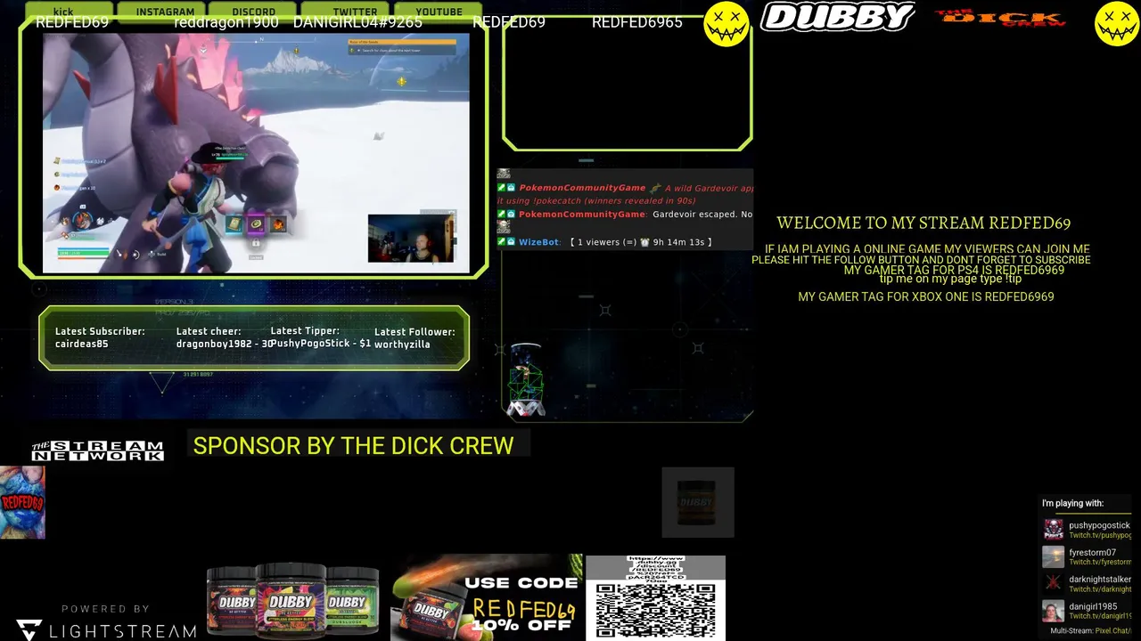Image resolution: width=1141 pixels, height=641 pixels.
Task: Click the REDFED69 avatar image
Action: tap(22, 502)
